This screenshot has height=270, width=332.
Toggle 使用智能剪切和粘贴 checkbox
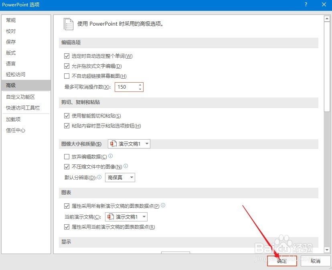pyautogui.click(x=67, y=116)
